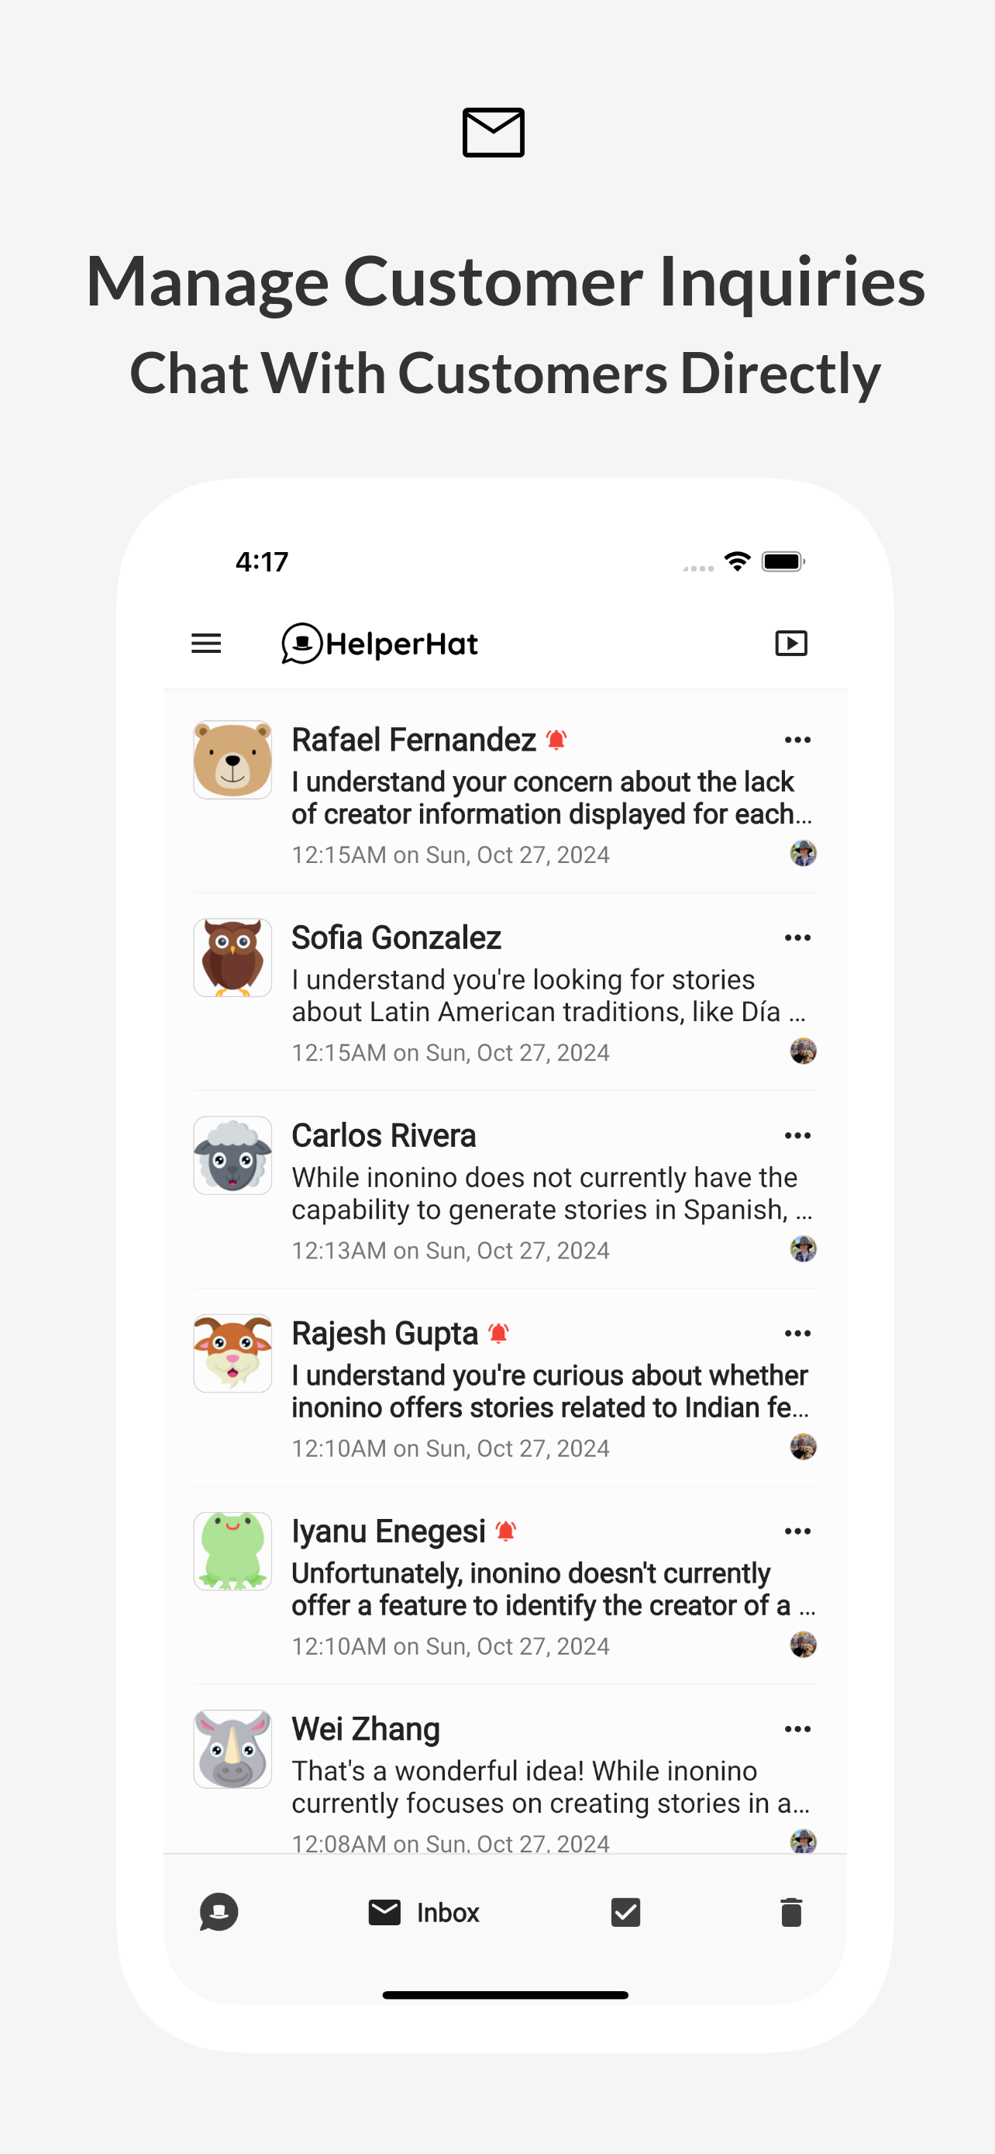The width and height of the screenshot is (995, 2154).
Task: Open the resolved checkmark tab
Action: (625, 1912)
